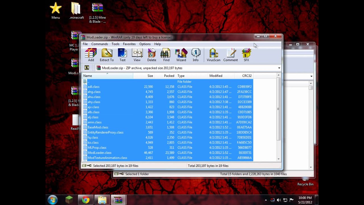Select amn.class in the file list
The width and height of the screenshot is (364, 205).
[167, 122]
